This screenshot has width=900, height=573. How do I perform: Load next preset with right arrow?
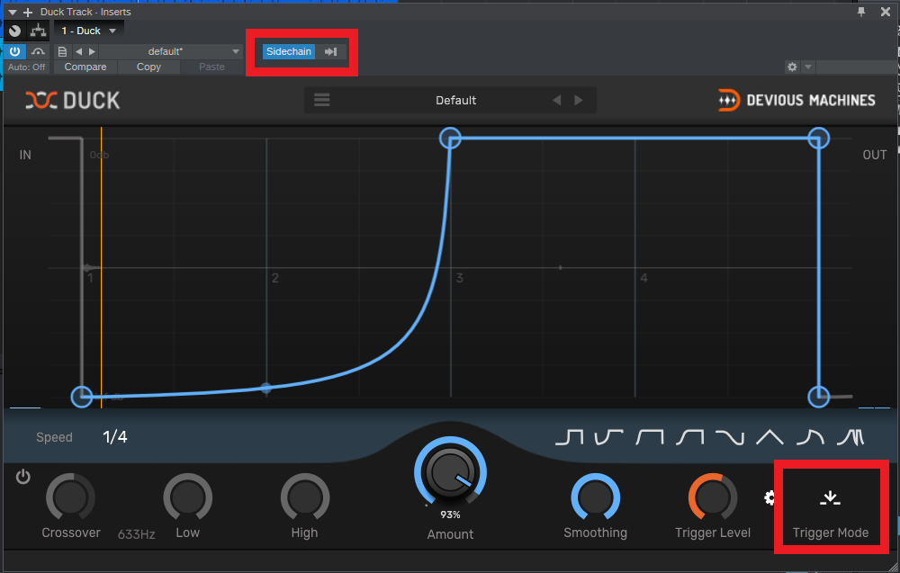(x=92, y=51)
